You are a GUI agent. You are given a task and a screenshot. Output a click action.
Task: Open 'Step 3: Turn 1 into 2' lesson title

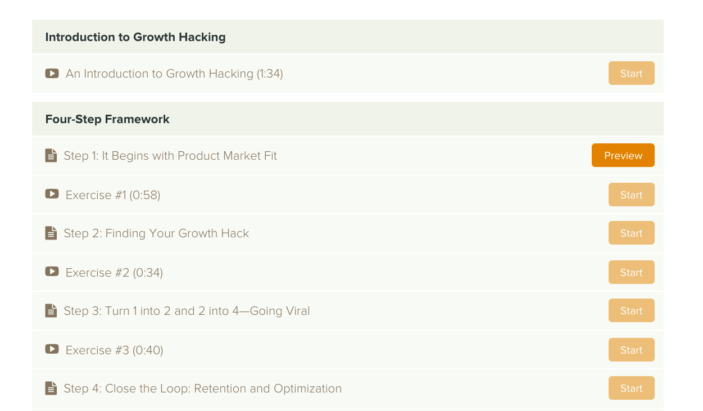(x=187, y=311)
